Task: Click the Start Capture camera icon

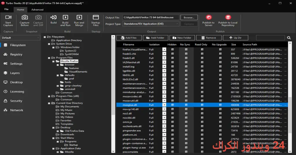Action: pyautogui.click(x=8, y=17)
